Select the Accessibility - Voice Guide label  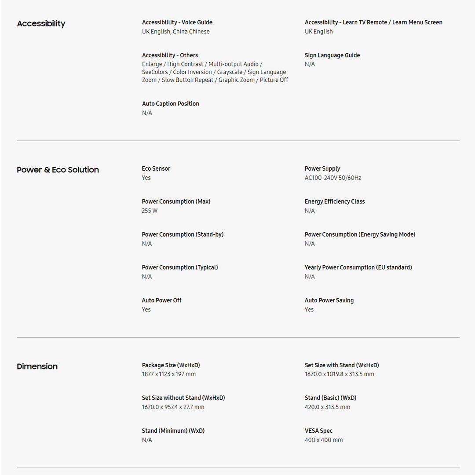[177, 22]
